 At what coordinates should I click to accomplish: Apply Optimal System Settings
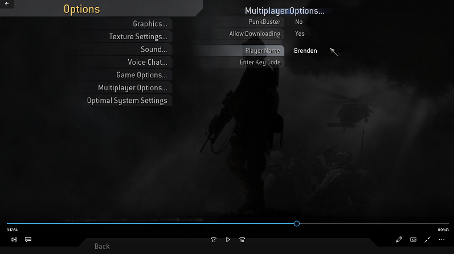click(127, 101)
